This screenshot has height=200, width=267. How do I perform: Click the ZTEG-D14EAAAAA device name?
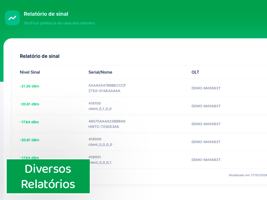pos(104,91)
